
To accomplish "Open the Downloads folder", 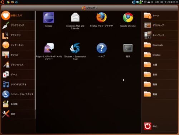I will pos(160,45).
